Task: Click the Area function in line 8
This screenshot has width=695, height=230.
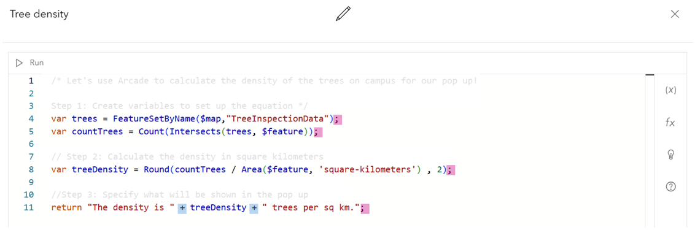Action: (x=251, y=170)
